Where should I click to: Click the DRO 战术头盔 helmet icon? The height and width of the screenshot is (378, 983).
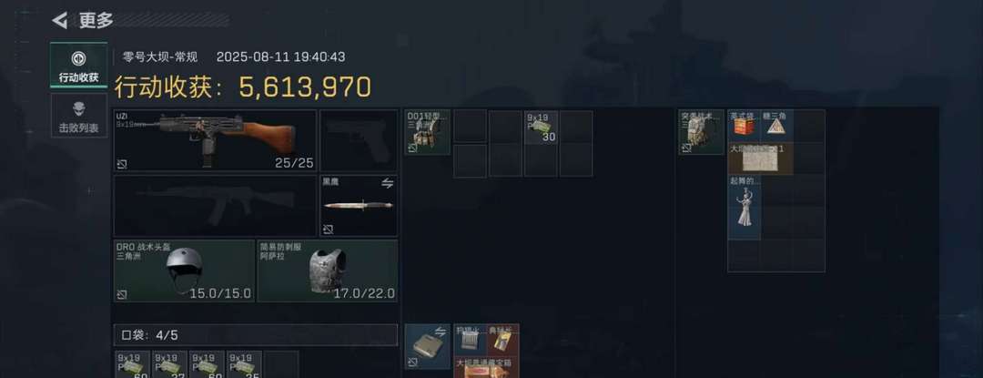[184, 268]
